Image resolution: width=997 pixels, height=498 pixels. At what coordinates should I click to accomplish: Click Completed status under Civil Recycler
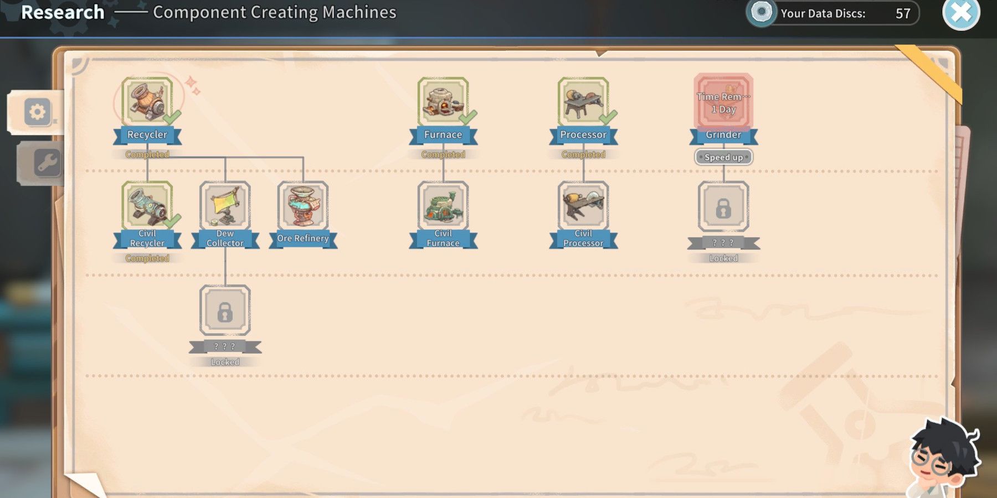coord(147,258)
